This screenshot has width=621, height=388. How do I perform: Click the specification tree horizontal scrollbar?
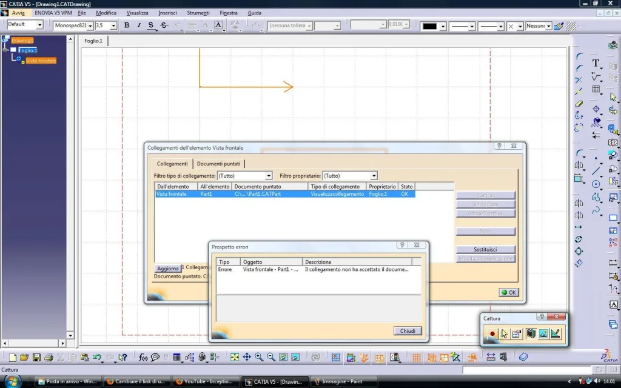click(34, 343)
